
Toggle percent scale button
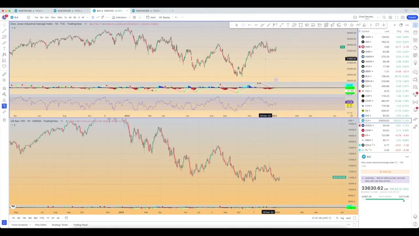[337, 218]
